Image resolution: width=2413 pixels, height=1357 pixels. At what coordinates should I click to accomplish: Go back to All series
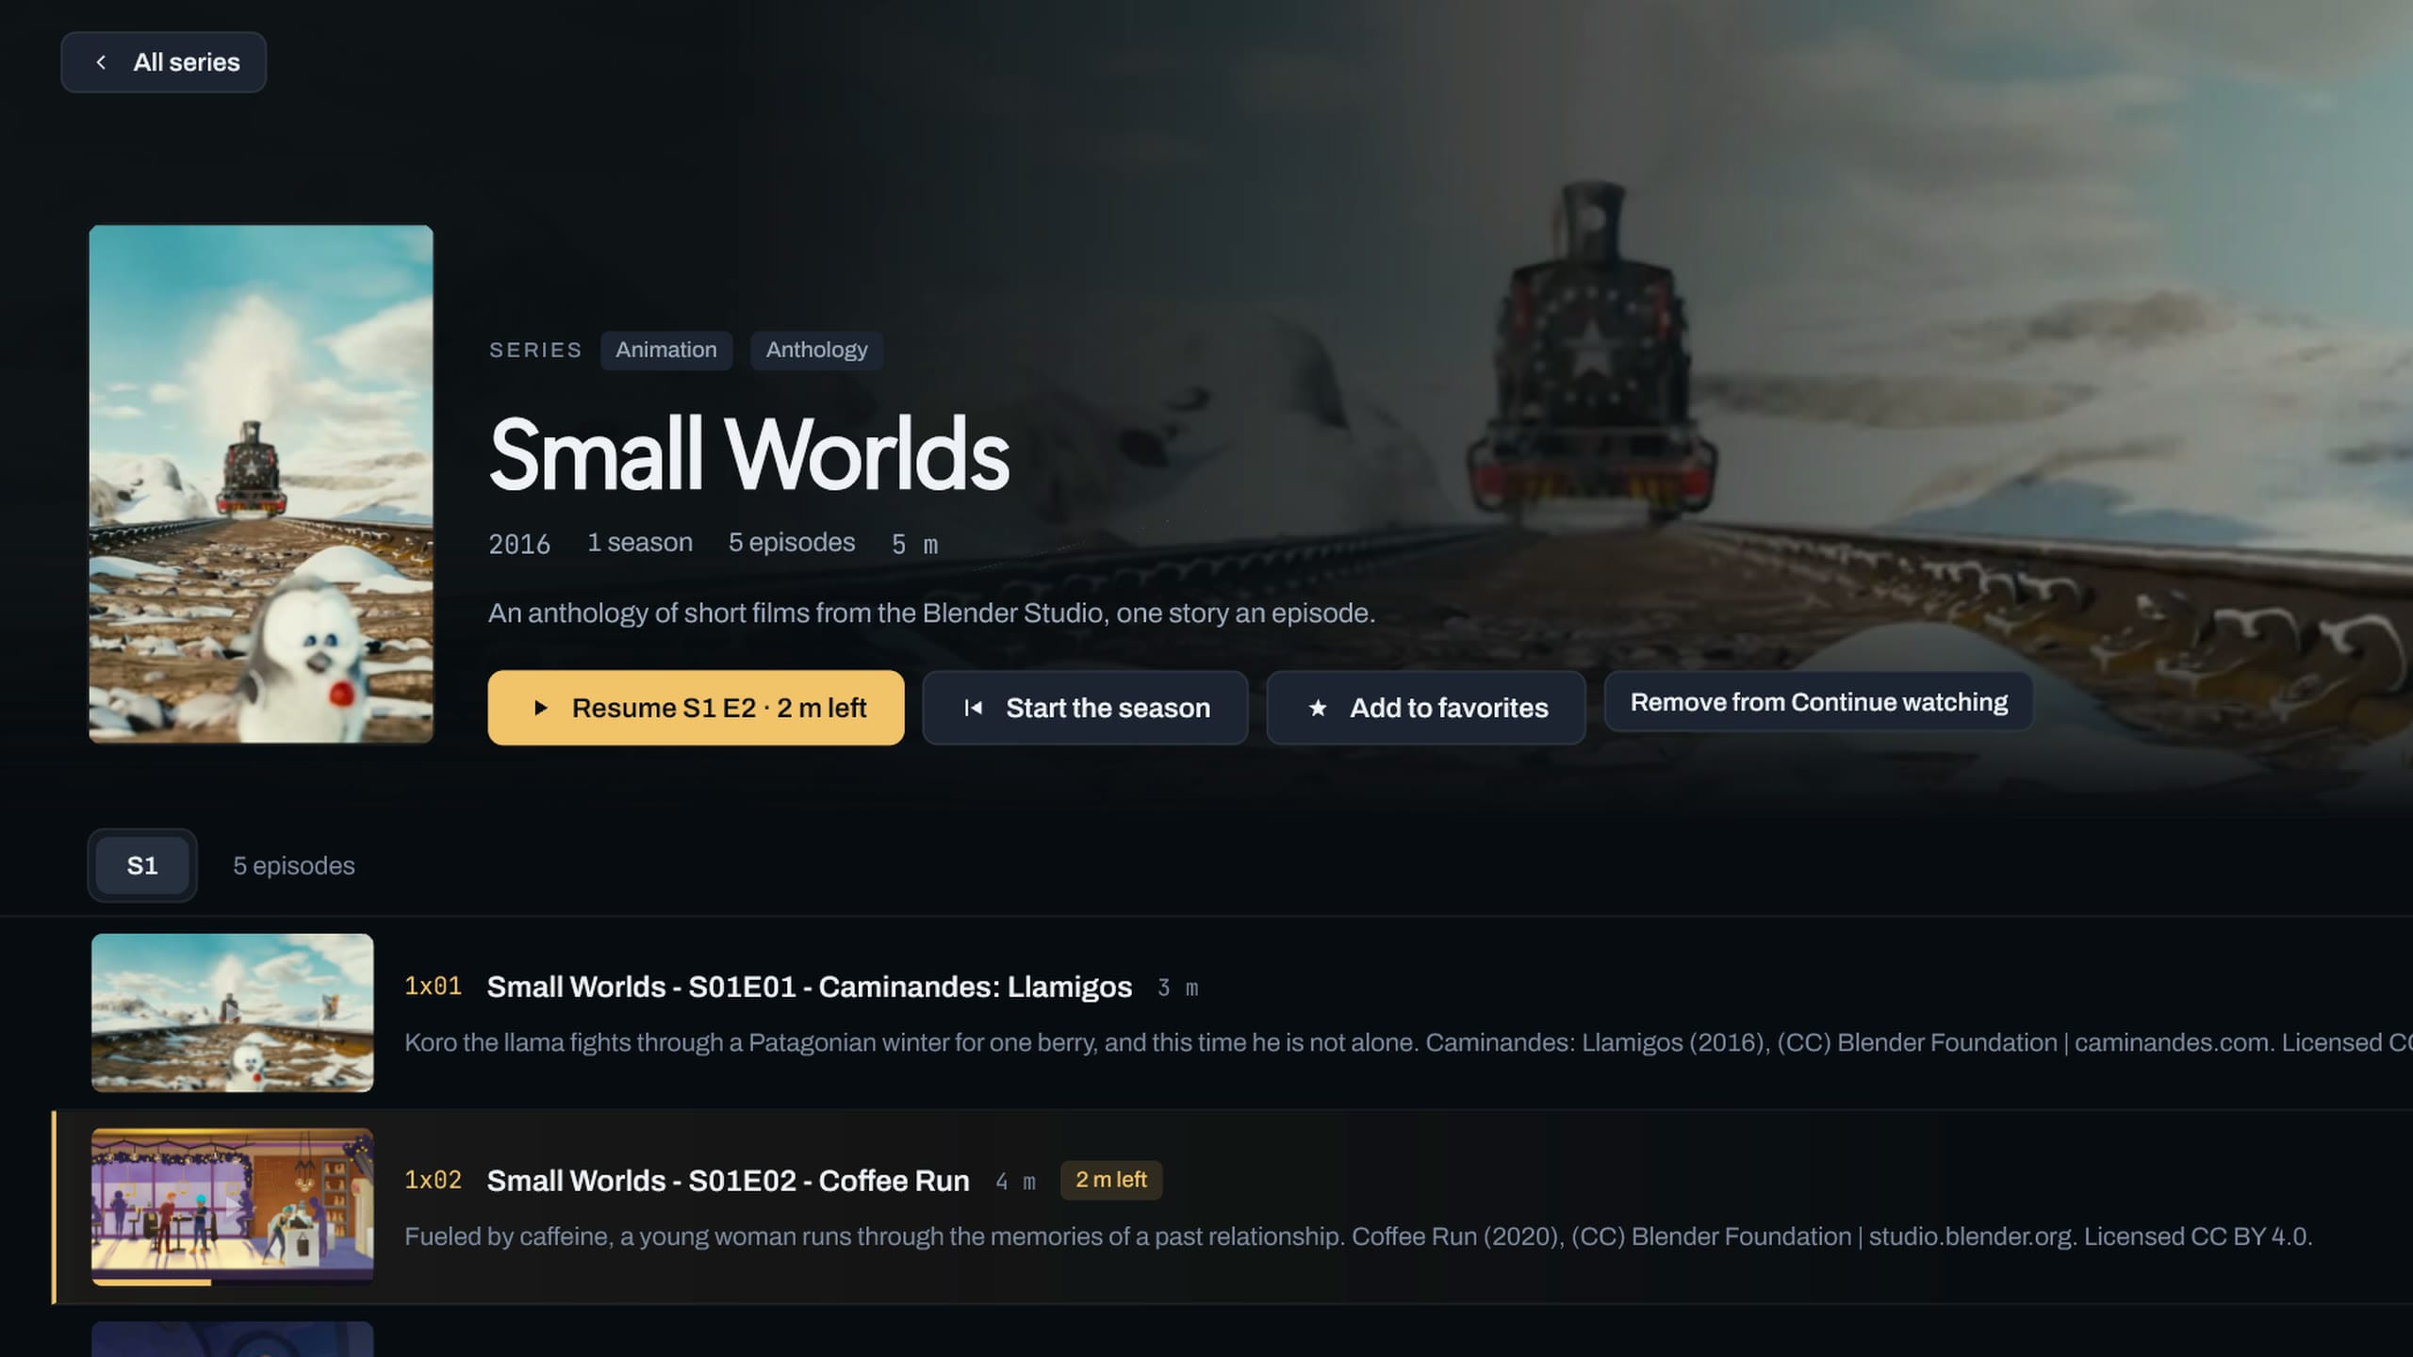point(163,62)
